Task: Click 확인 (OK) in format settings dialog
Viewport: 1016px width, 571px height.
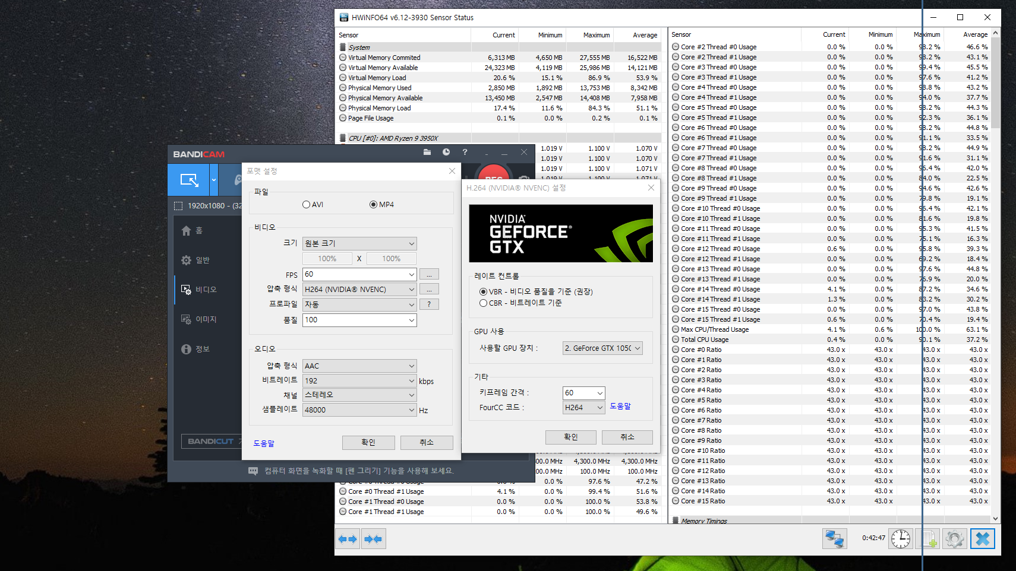Action: [368, 443]
